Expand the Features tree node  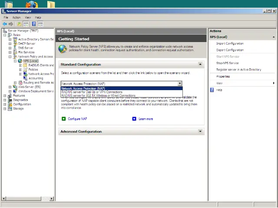[x=5, y=96]
